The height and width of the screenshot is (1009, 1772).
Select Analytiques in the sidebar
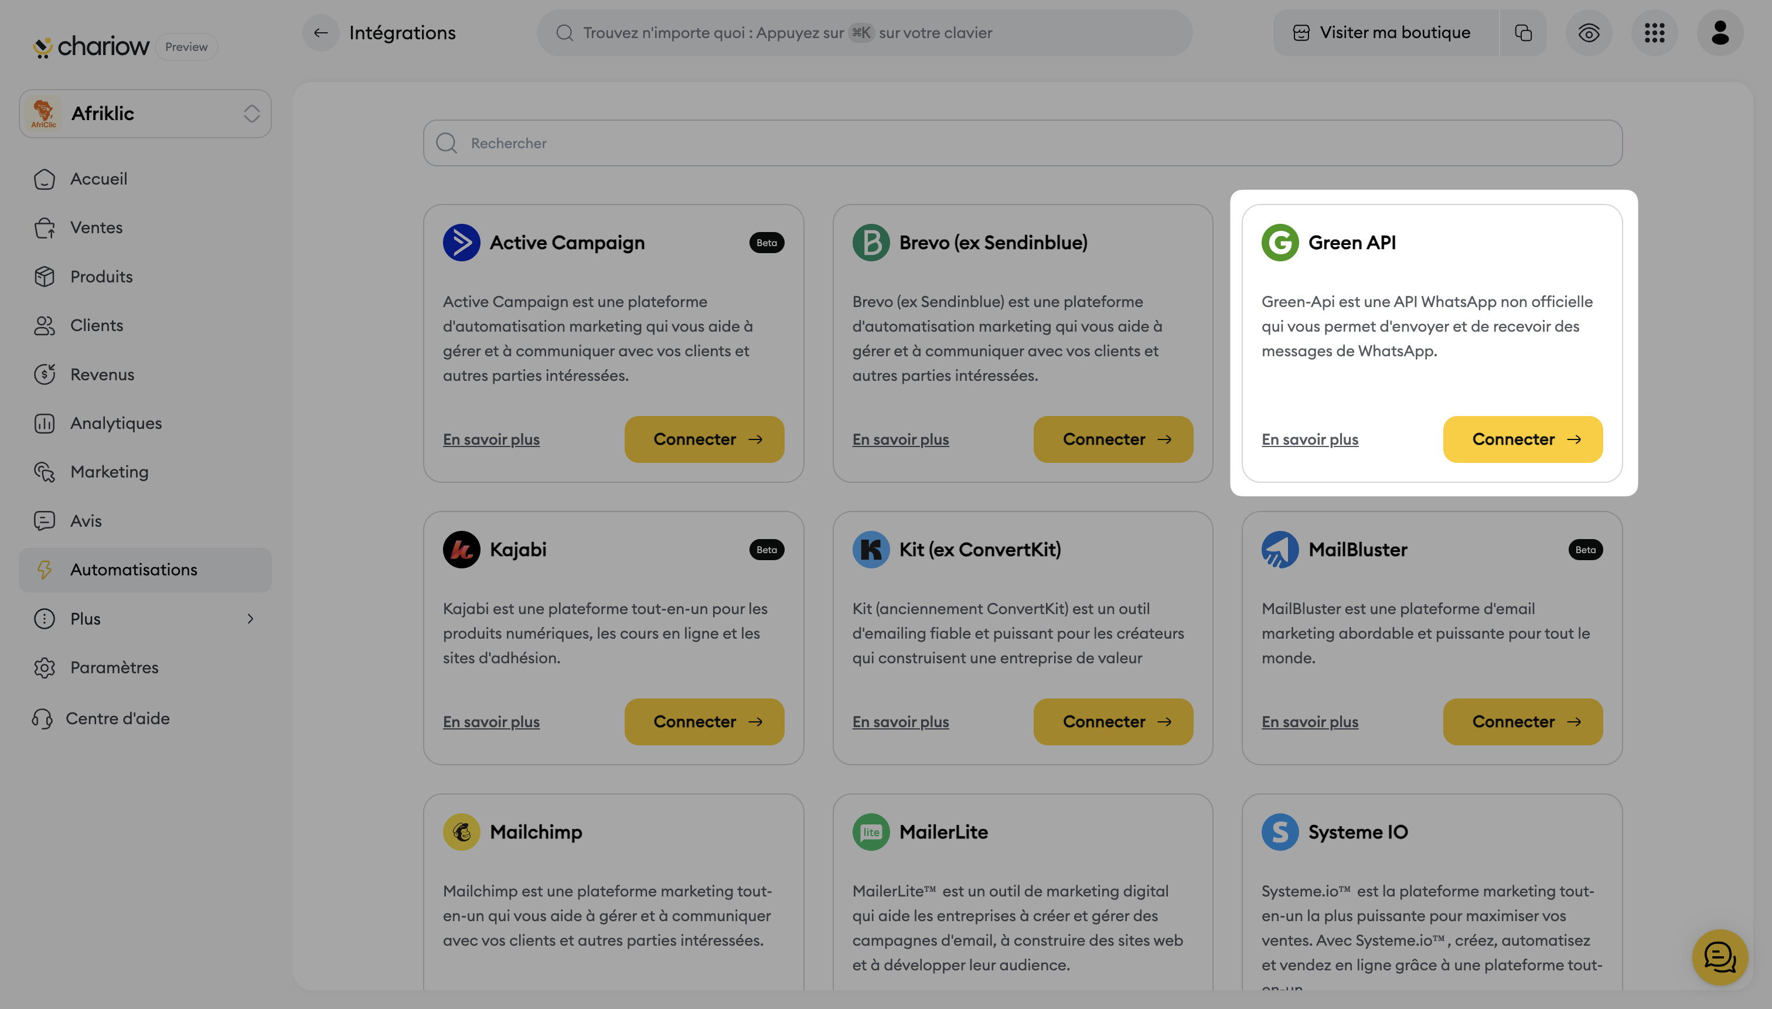[x=116, y=422]
